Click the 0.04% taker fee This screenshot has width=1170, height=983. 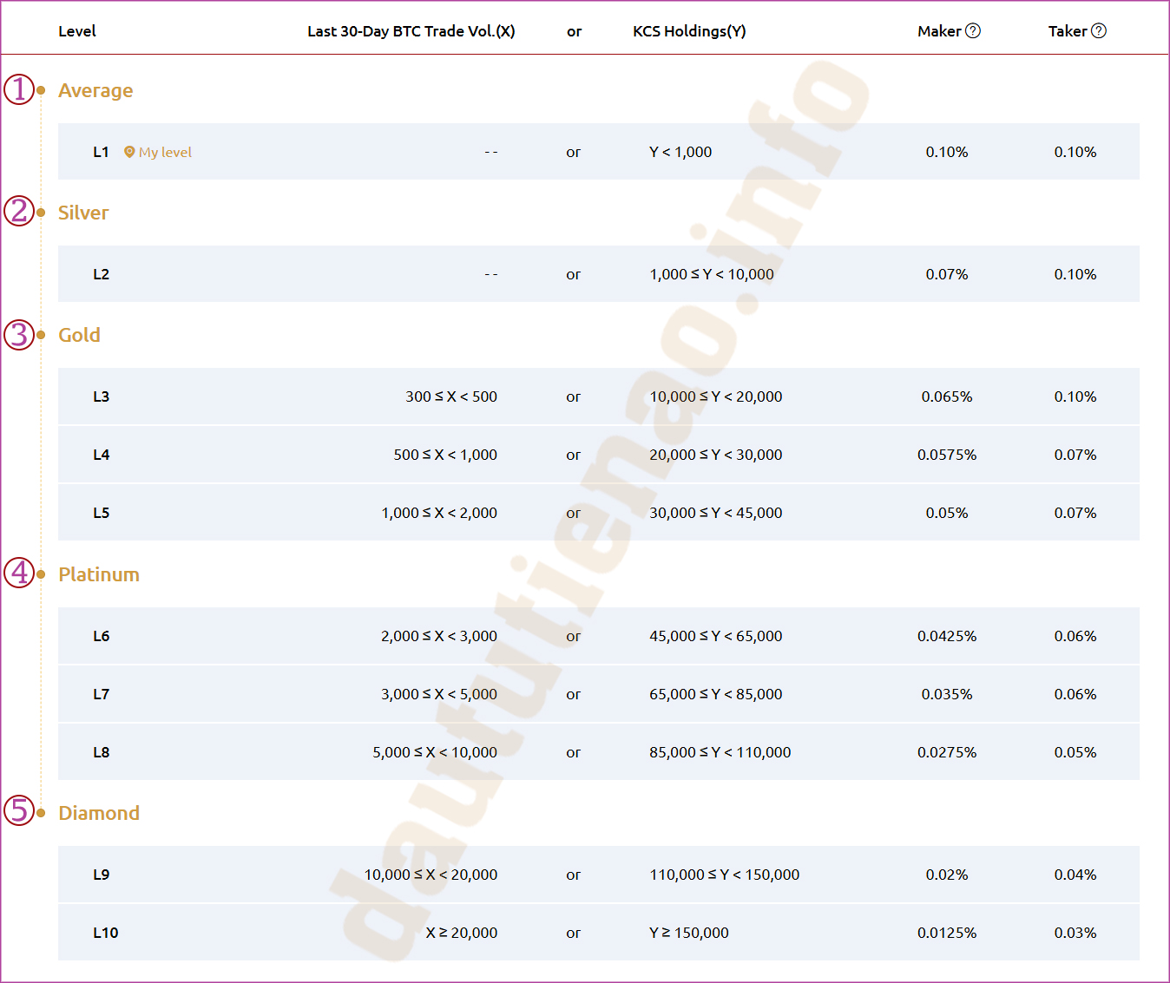tap(1075, 875)
